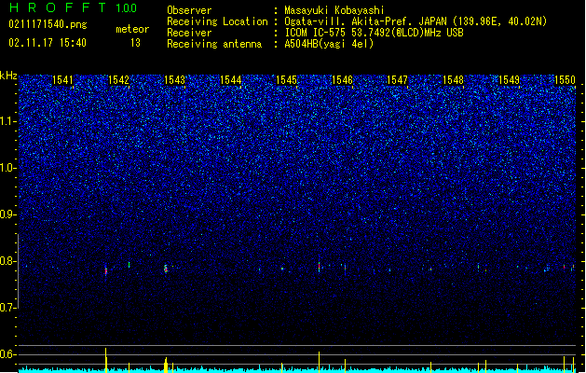Select the ICOM IC-575 53.7492 MHz USB text
586x373 pixels.
pos(374,33)
